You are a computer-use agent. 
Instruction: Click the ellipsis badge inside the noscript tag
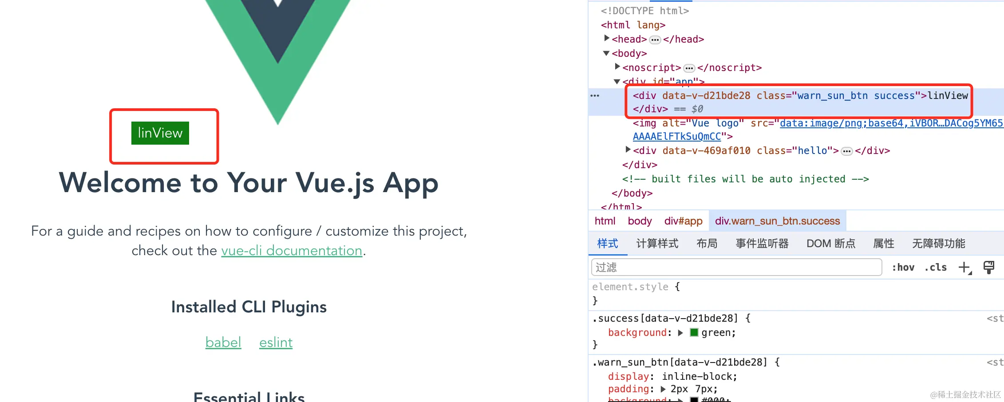pos(689,68)
